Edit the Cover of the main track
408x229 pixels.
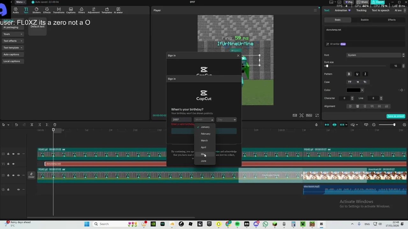pos(31,175)
